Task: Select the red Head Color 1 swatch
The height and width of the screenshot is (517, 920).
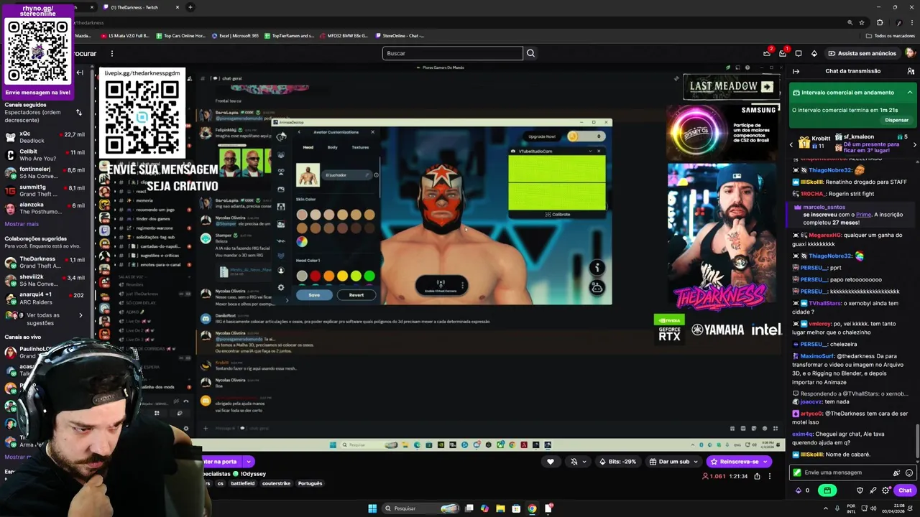Action: click(x=315, y=276)
